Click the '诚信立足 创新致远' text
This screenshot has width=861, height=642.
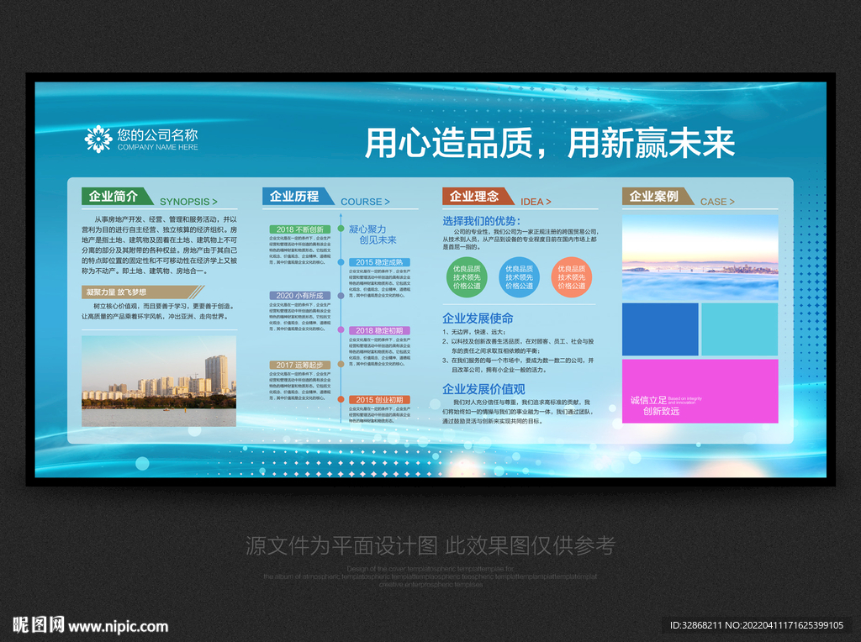[654, 406]
